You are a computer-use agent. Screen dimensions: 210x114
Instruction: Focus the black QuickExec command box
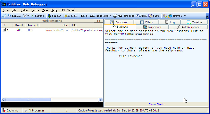[52, 105]
